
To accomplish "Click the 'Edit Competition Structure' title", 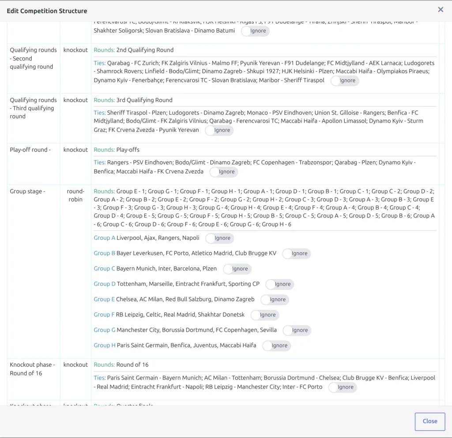I will click(x=47, y=11).
